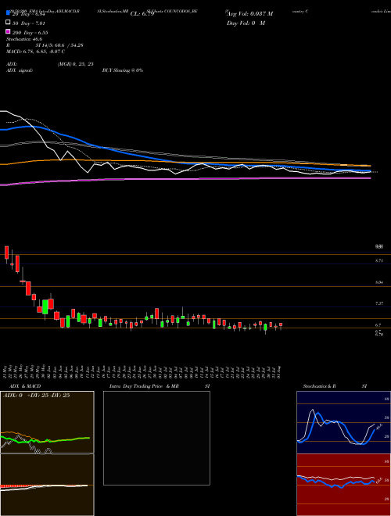The width and height of the screenshot is (391, 516).
Task: Click the 'ADX signal:' label
Action: pyautogui.click(x=20, y=70)
